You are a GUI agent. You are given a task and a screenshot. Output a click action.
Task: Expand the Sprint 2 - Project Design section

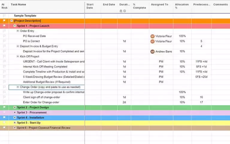[15, 107]
